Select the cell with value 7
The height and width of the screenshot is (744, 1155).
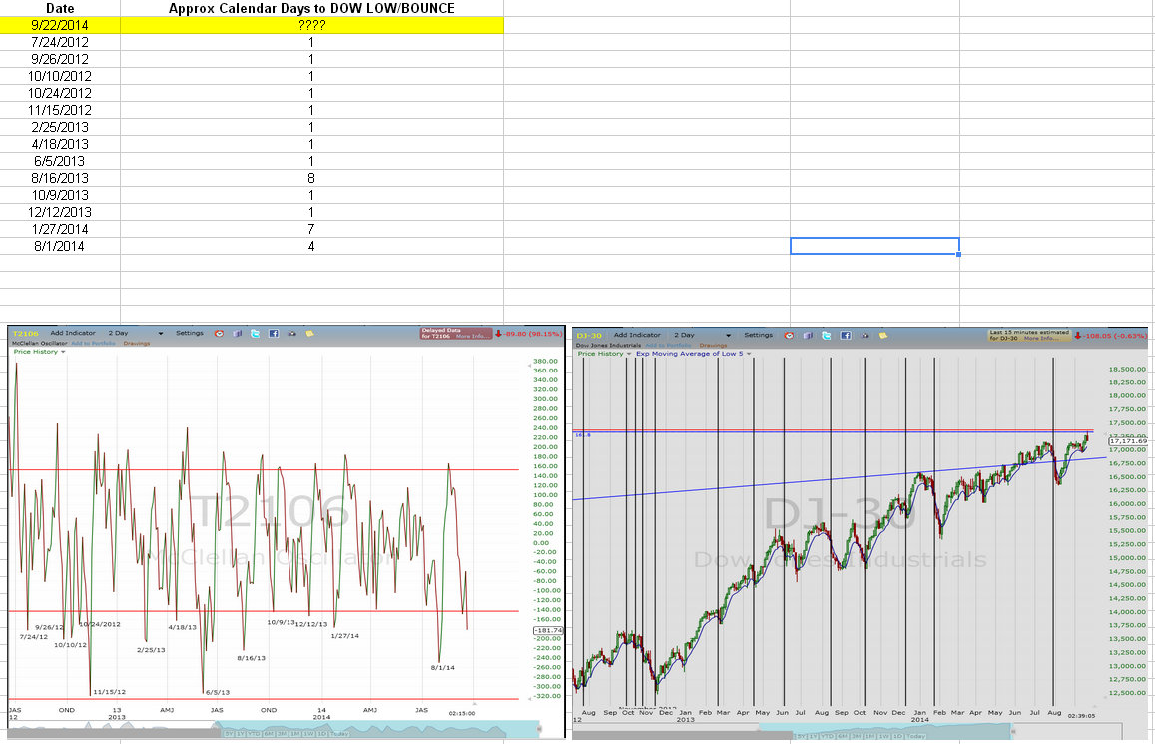[x=311, y=229]
